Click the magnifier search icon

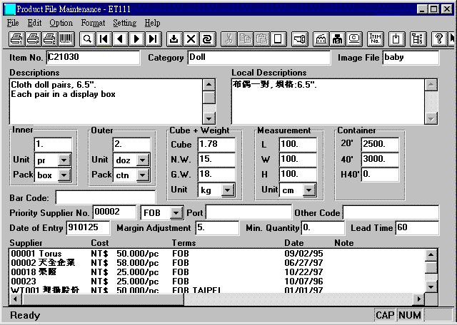pyautogui.click(x=86, y=38)
